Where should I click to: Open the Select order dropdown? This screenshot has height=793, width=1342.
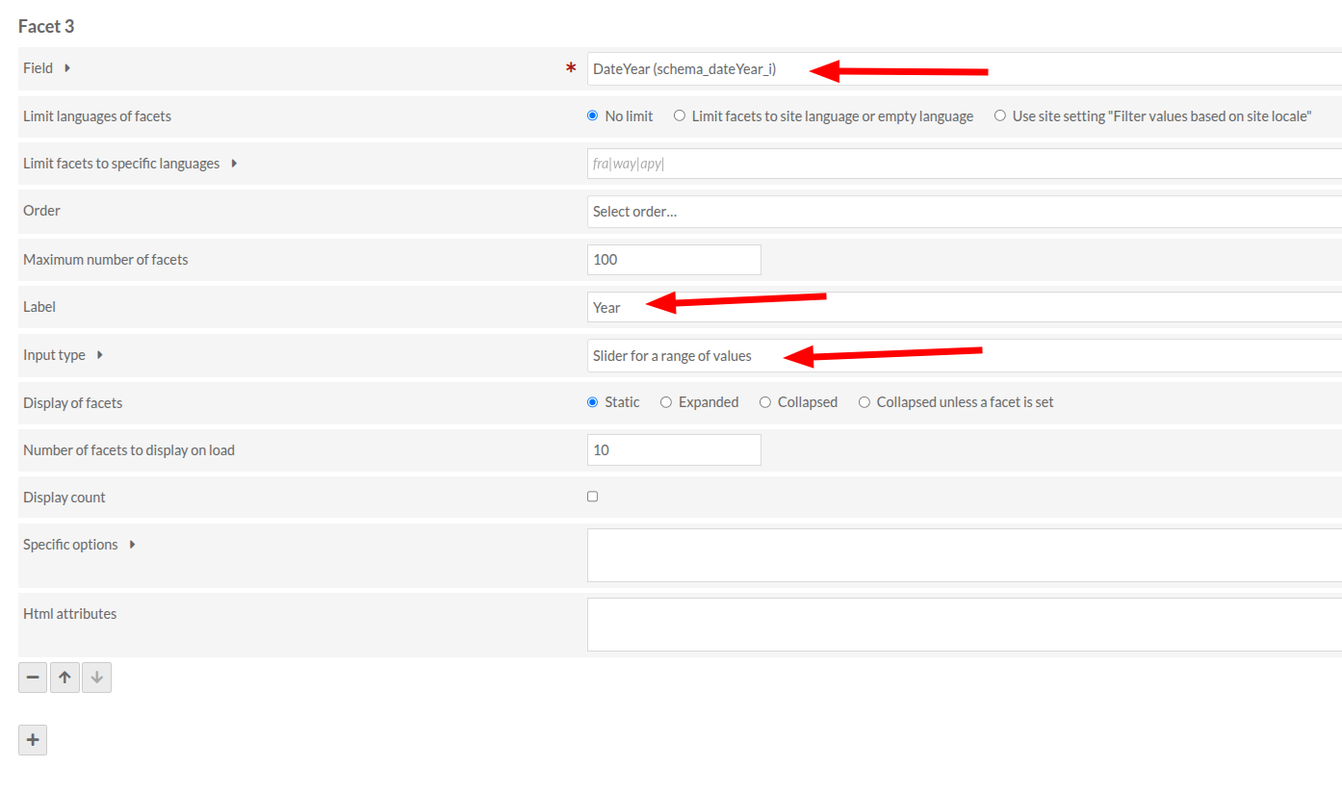click(x=963, y=212)
